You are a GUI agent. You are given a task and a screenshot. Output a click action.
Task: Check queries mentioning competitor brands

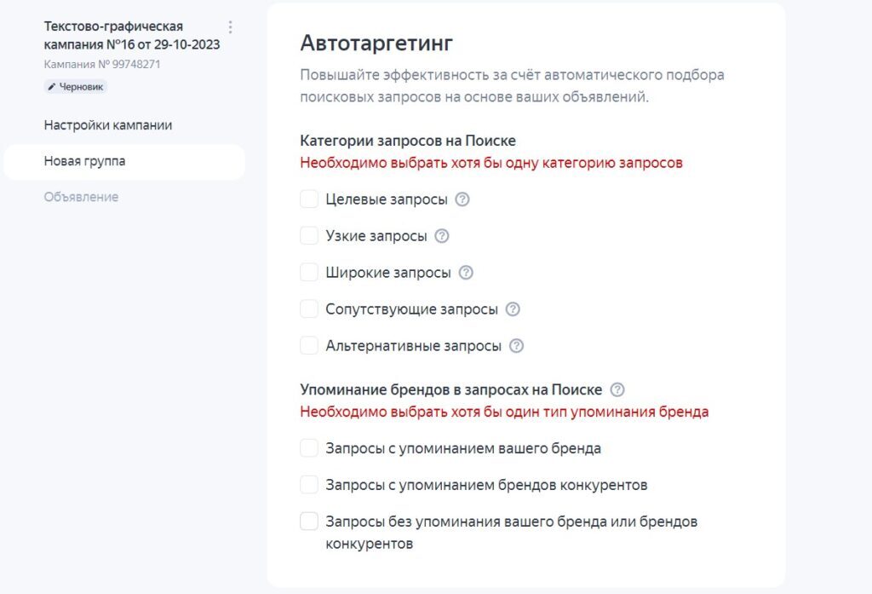(309, 485)
